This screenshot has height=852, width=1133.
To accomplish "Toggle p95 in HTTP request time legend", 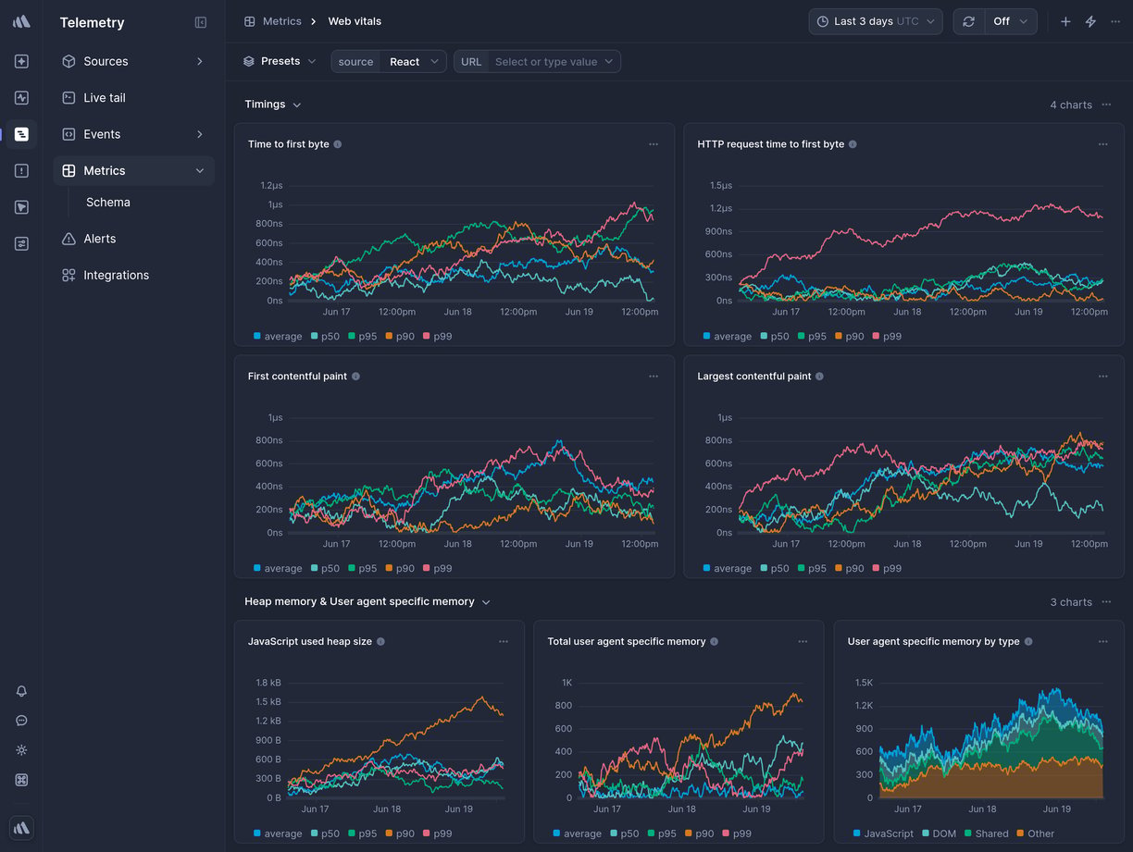I will coord(811,337).
